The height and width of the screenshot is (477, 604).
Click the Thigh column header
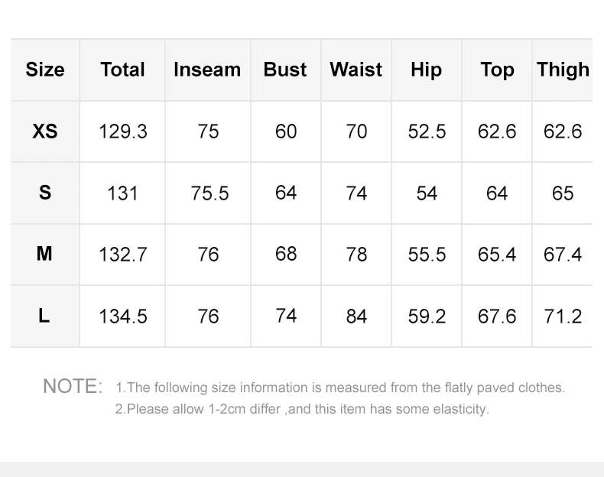(563, 70)
